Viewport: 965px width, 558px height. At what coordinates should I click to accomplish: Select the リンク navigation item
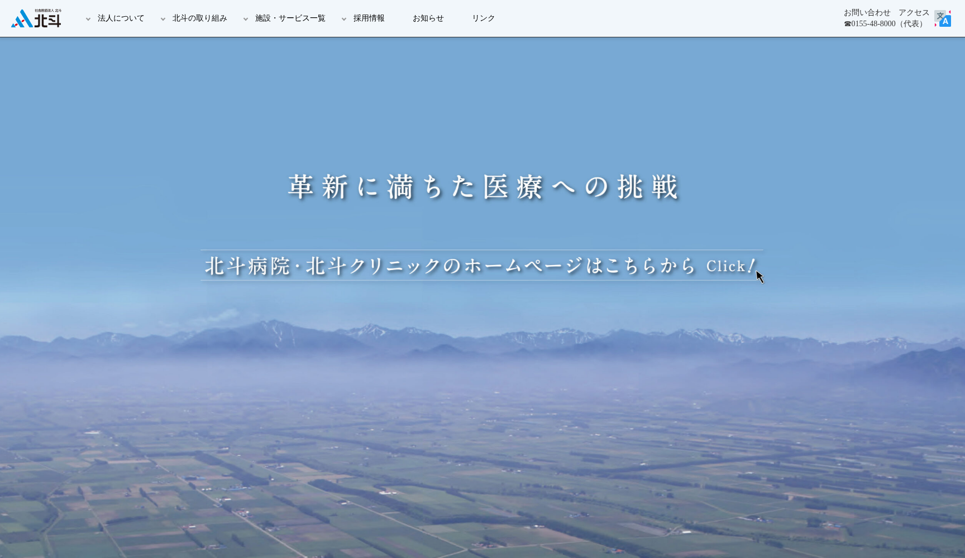pos(483,18)
